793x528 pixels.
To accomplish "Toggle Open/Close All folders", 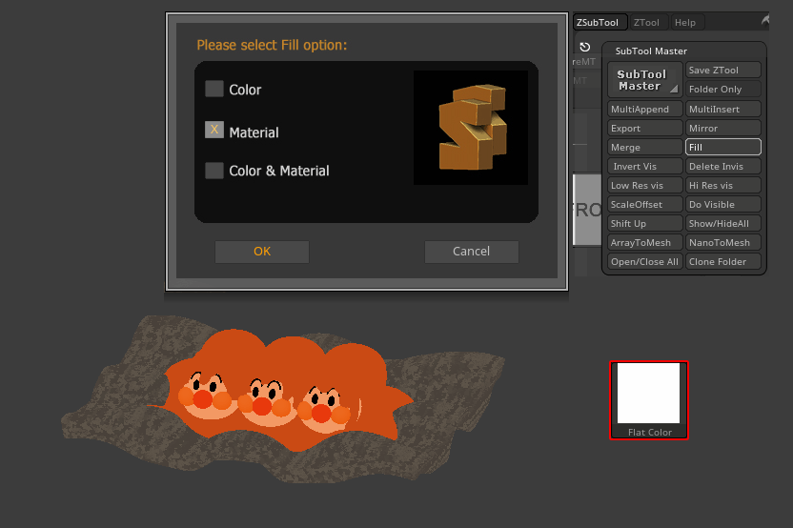I will click(645, 261).
